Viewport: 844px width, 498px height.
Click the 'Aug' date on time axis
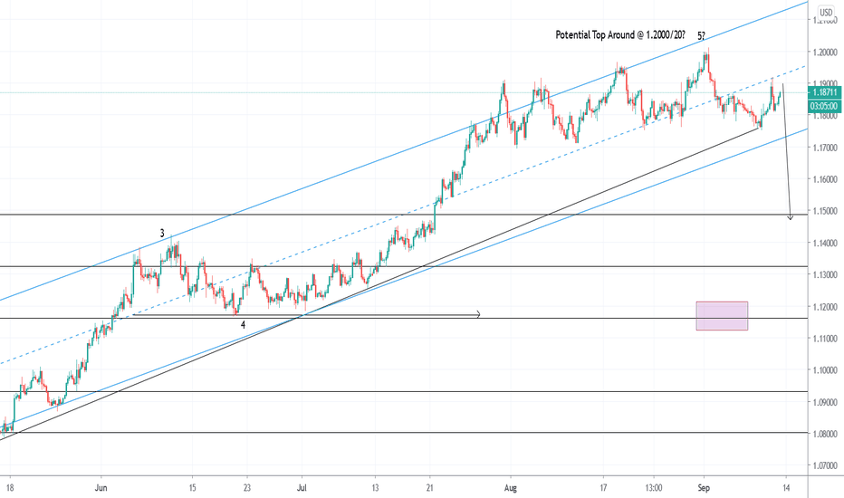(510, 488)
